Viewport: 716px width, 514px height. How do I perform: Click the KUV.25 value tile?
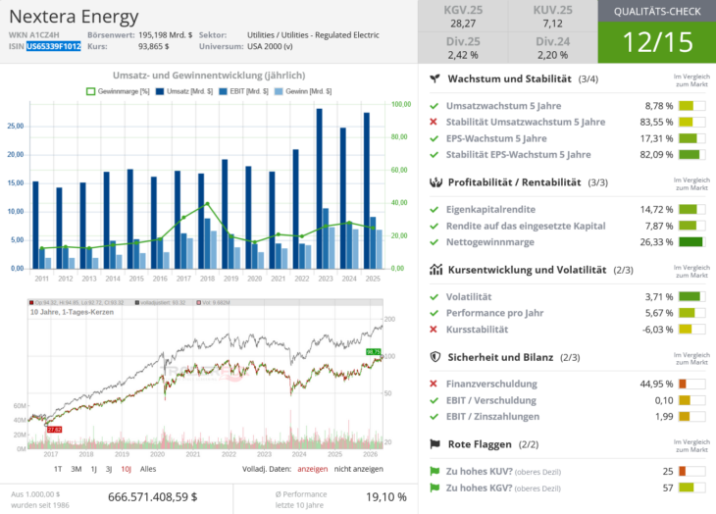552,17
